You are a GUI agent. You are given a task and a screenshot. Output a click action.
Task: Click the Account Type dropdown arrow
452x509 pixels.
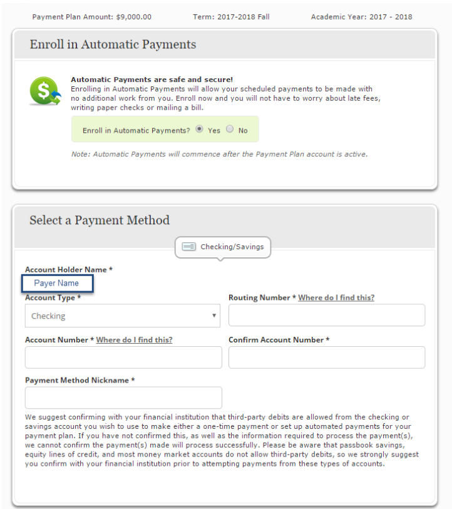(x=214, y=316)
